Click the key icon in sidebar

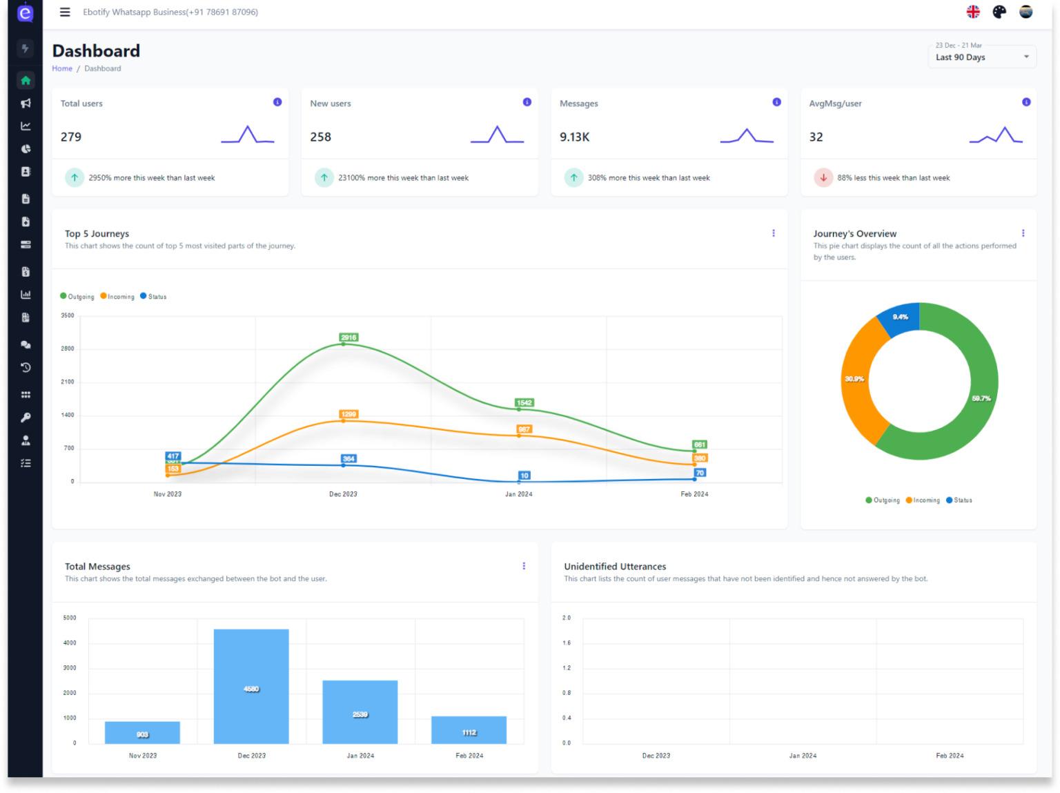pos(26,418)
